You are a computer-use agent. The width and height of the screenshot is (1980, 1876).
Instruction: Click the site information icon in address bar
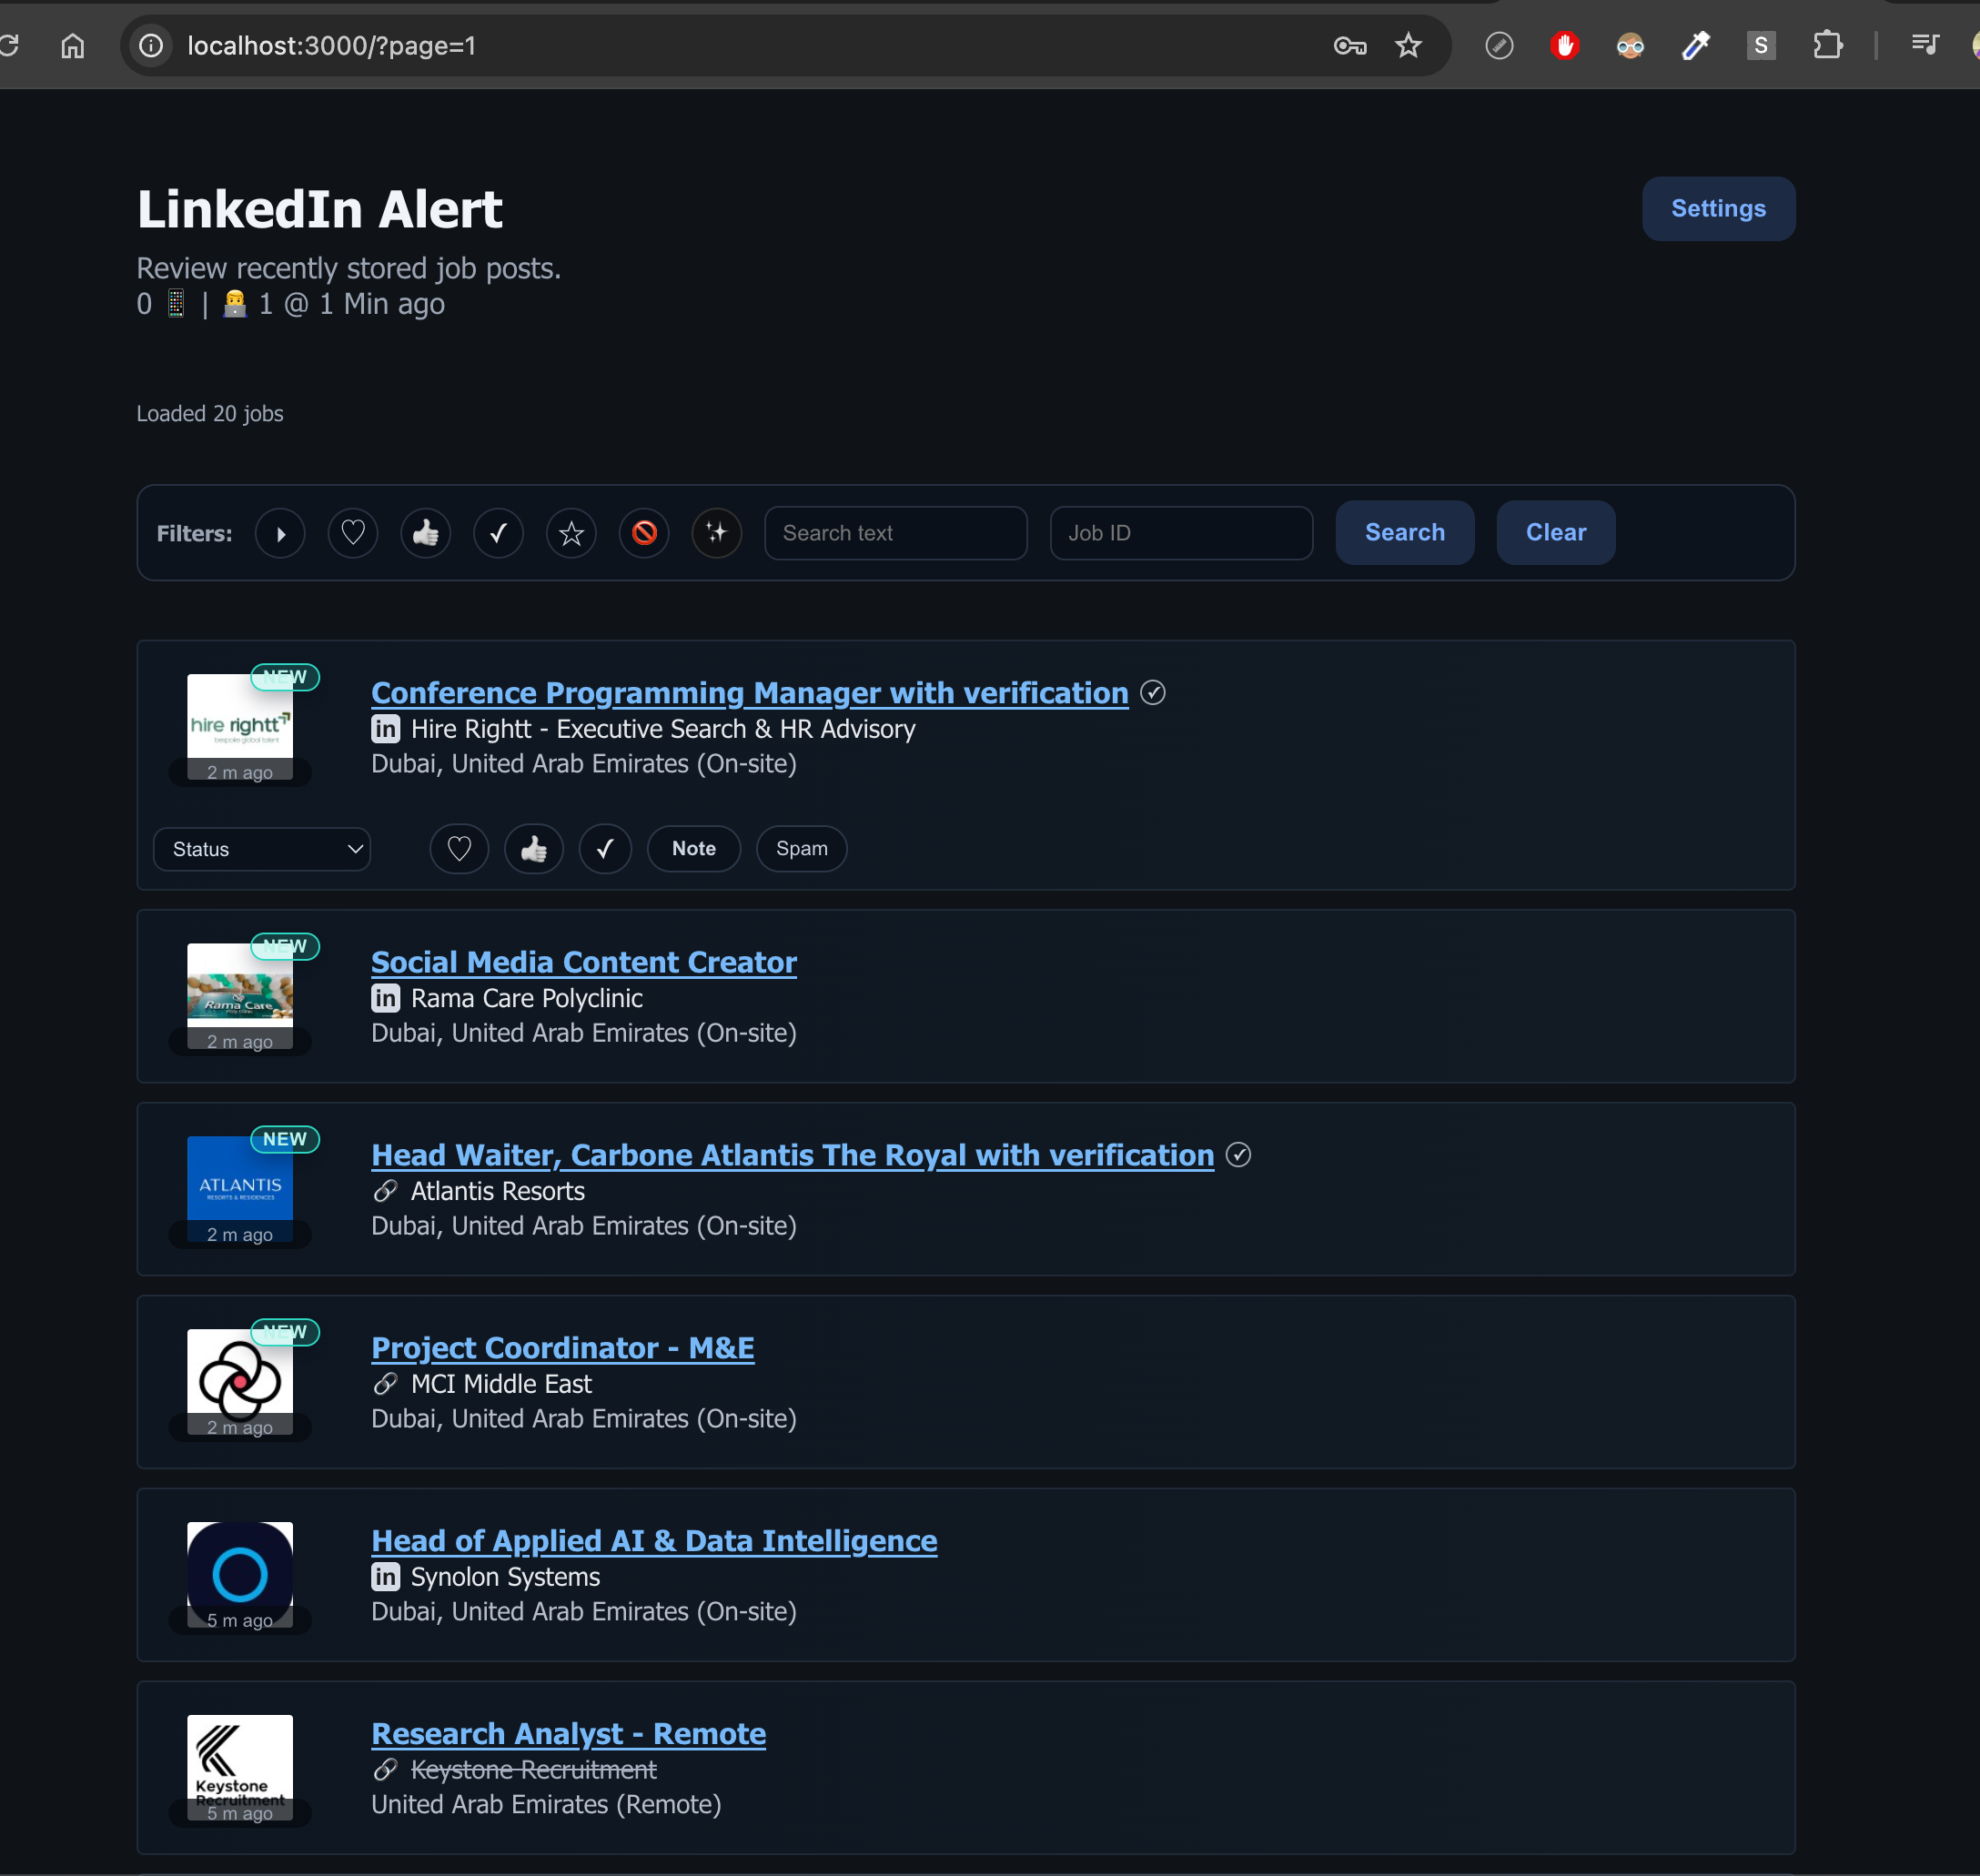[x=151, y=45]
